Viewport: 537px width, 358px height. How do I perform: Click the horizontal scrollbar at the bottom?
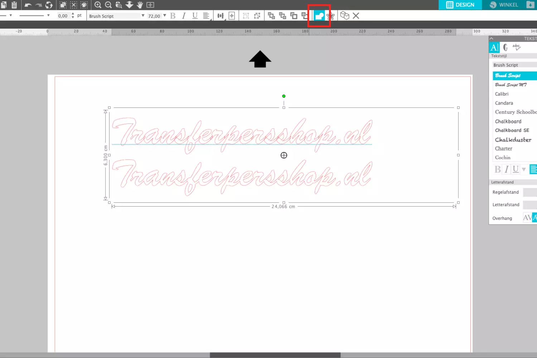[x=275, y=355]
